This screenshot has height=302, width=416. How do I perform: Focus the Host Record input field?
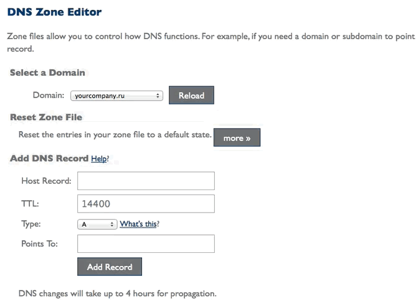(146, 181)
